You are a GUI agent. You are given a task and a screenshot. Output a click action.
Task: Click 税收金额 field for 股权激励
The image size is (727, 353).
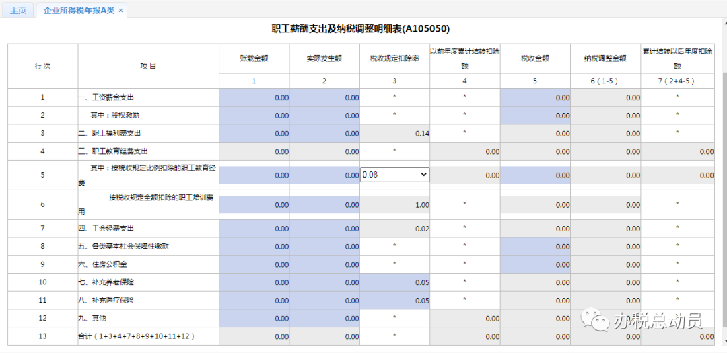coord(535,116)
